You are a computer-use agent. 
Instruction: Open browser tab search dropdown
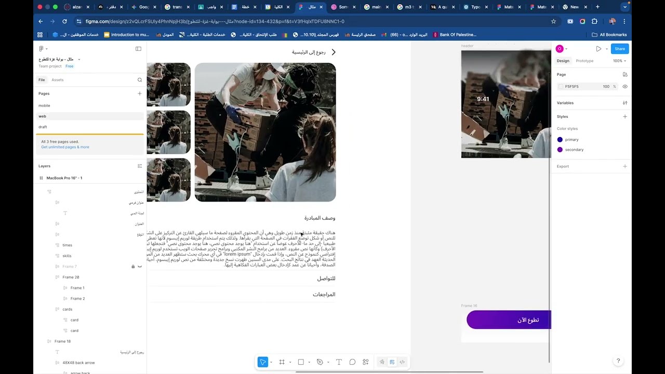pyautogui.click(x=625, y=7)
